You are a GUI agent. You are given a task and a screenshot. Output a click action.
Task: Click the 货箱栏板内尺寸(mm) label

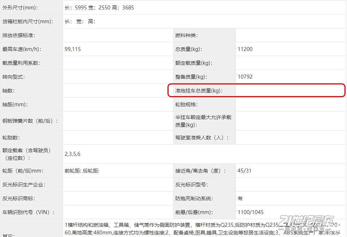pos(28,21)
